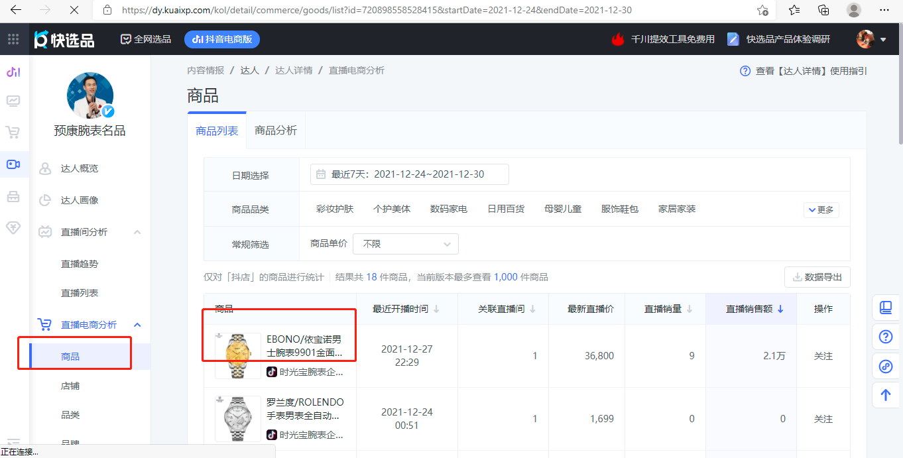Image resolution: width=903 pixels, height=458 pixels.
Task: Switch to the 商品分析 tab
Action: 276,131
